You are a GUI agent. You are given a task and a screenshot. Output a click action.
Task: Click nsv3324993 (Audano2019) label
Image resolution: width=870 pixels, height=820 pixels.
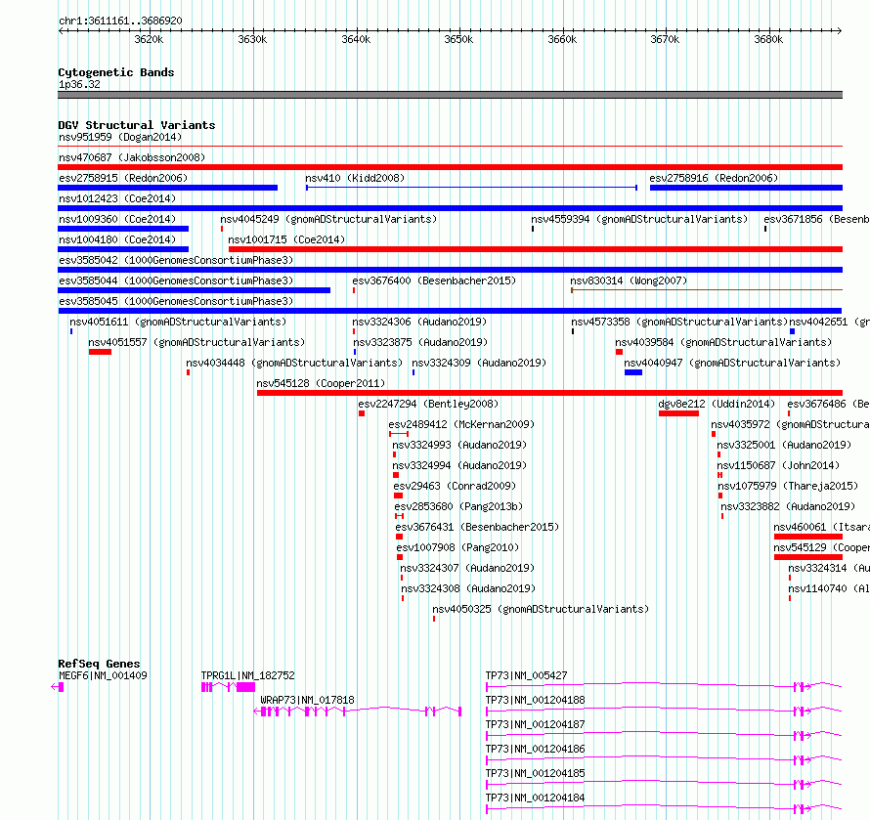coord(459,445)
